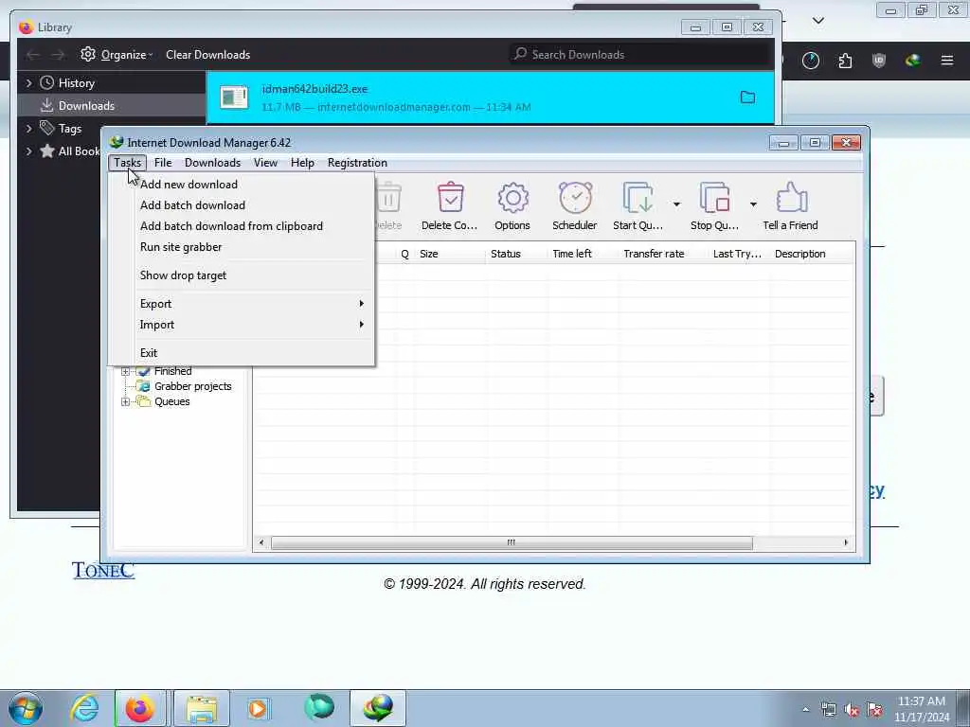Open the Options gear icon
The height and width of the screenshot is (727, 970).
pos(512,199)
